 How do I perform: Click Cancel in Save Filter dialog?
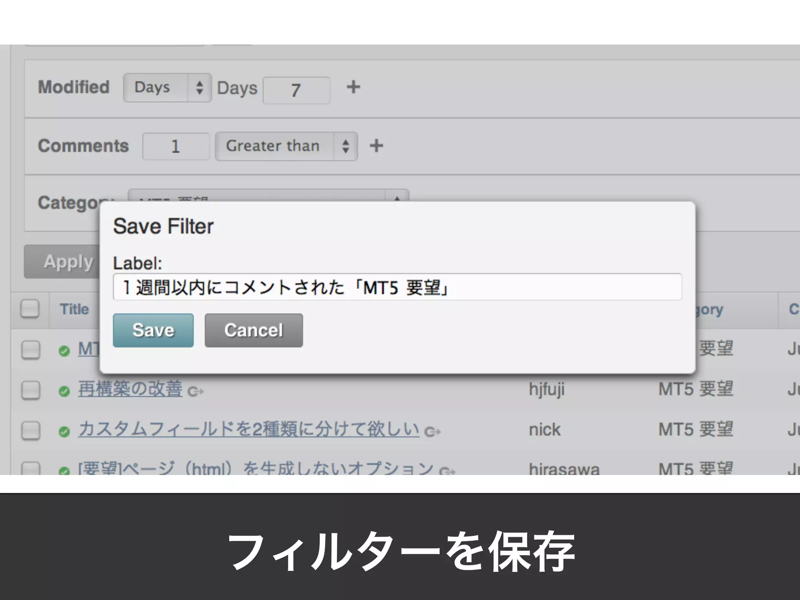[x=254, y=330]
